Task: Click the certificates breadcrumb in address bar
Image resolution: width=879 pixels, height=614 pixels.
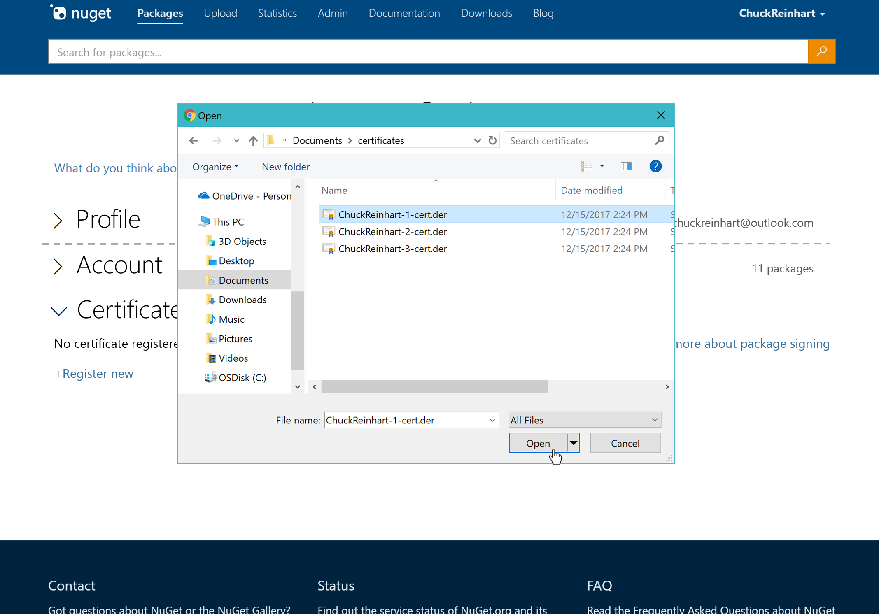Action: [381, 141]
